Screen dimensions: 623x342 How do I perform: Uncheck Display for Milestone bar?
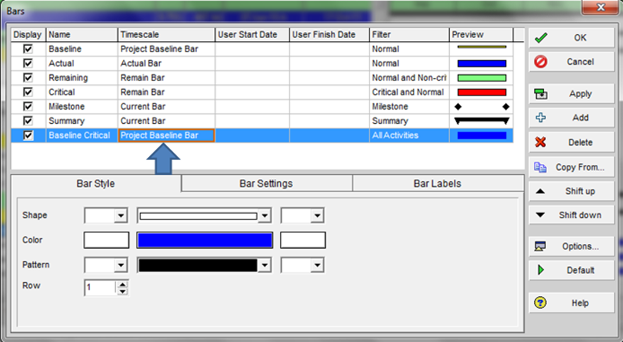(x=28, y=106)
